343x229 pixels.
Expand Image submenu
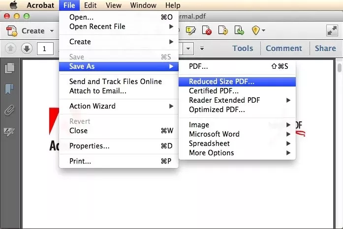point(237,125)
